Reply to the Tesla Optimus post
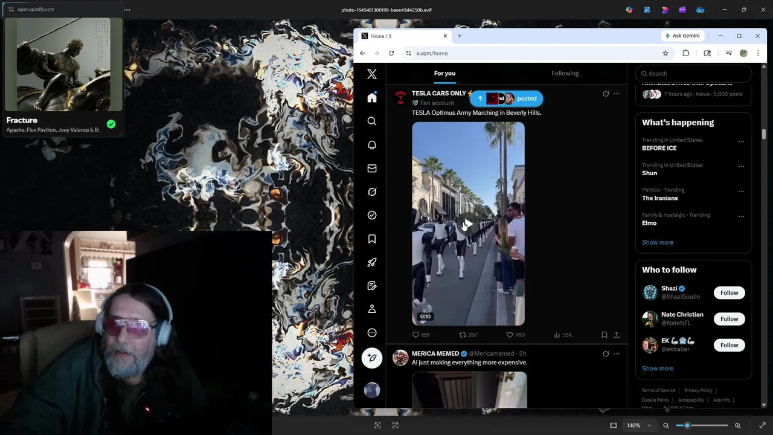This screenshot has height=435, width=773. point(420,335)
